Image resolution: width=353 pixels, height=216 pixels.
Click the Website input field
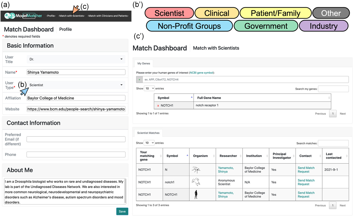coord(76,109)
